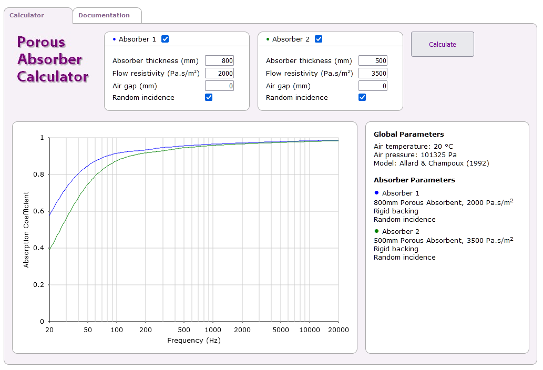The height and width of the screenshot is (370, 543).
Task: Toggle Random incidence for Absorber 2
Action: 362,97
